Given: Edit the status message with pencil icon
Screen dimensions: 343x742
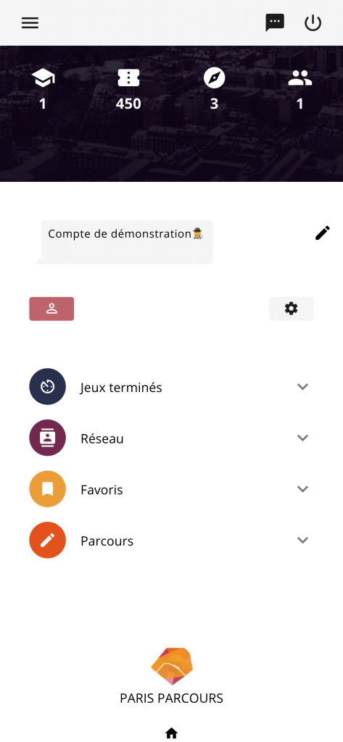Looking at the screenshot, I should (323, 233).
